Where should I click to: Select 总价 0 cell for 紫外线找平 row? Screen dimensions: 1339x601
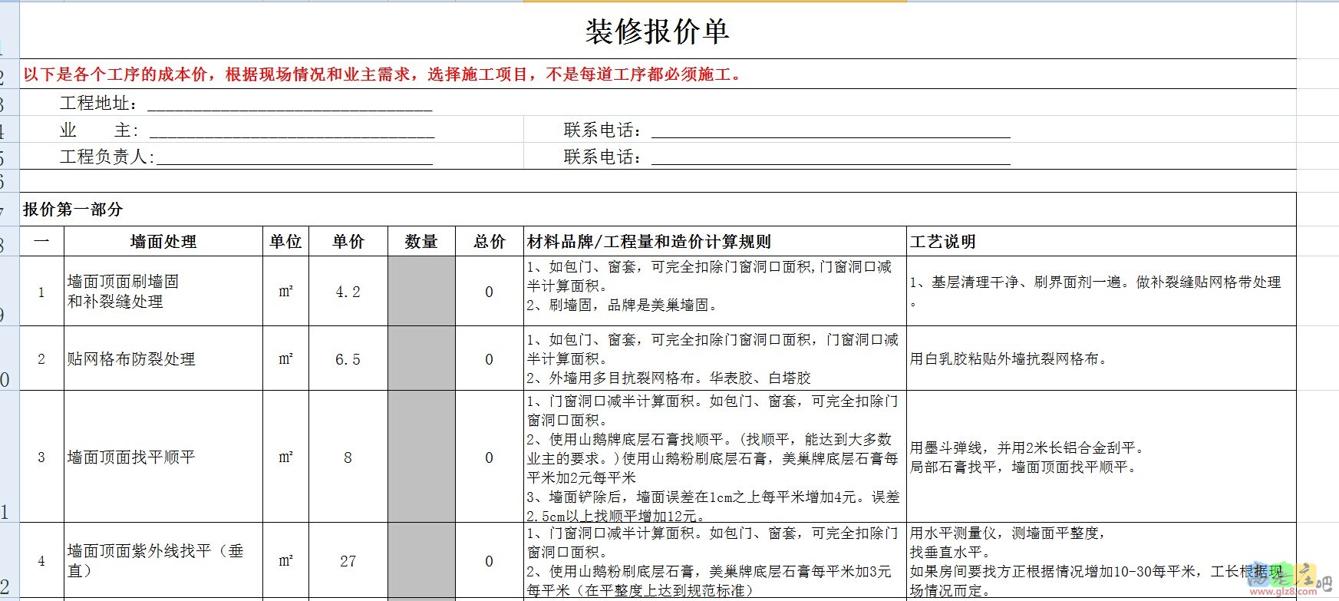(x=489, y=561)
